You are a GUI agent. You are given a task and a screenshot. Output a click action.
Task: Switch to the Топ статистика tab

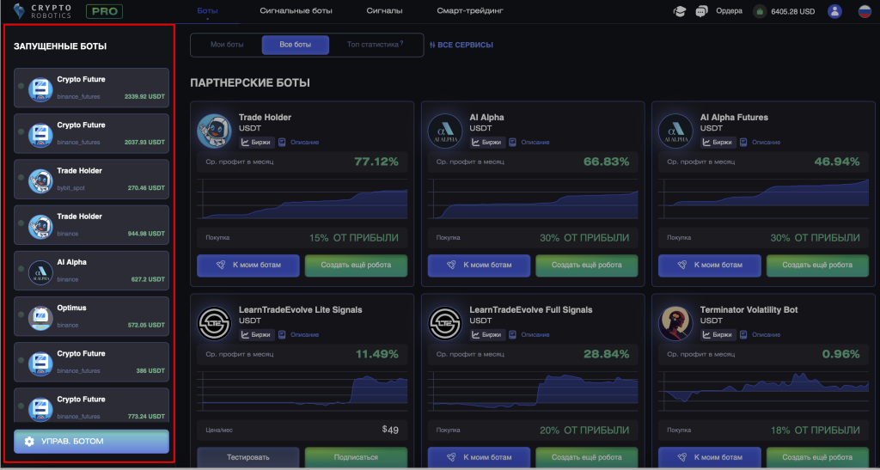(375, 45)
